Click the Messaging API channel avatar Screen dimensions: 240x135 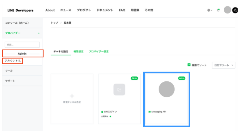pos(166,89)
